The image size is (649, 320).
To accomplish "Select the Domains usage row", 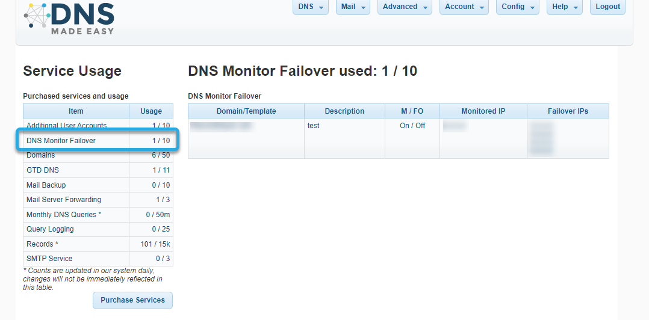I will click(x=98, y=155).
